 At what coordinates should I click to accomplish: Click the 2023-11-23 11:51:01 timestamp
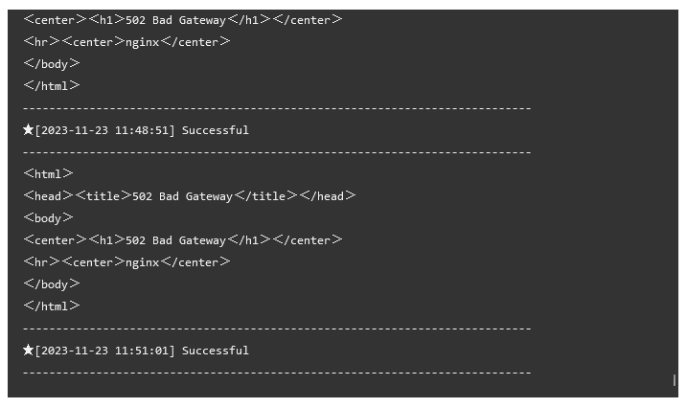105,351
